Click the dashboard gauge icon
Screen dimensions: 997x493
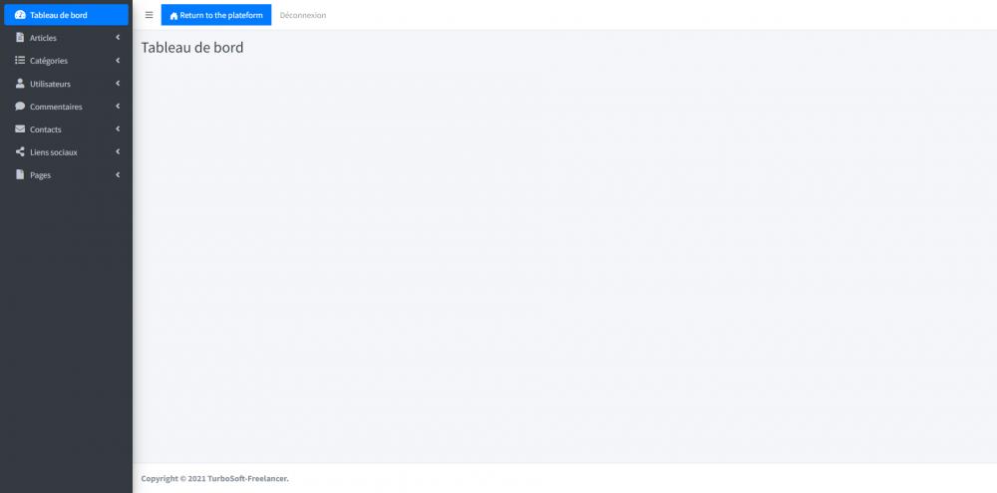[20, 15]
